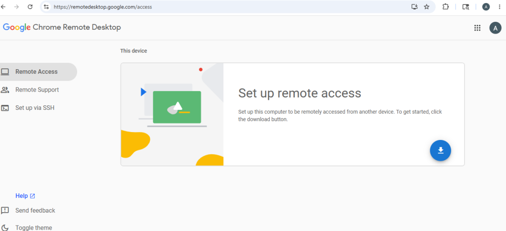This screenshot has width=506, height=231.
Task: Switch to Remote Support
Action: [x=37, y=90]
